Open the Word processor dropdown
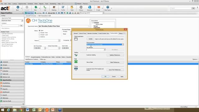199x112 pixels. point(123,44)
